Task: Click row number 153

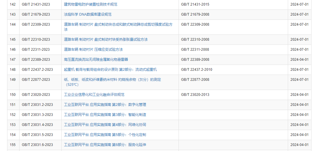Action: 13,125
